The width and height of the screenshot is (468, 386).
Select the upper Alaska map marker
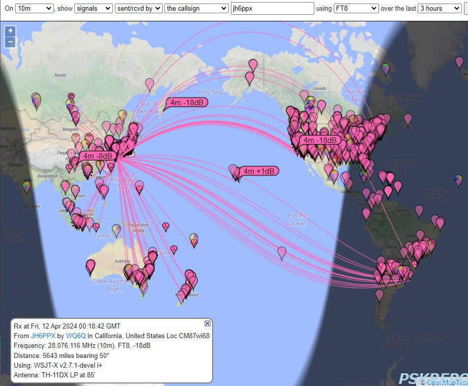point(253,65)
